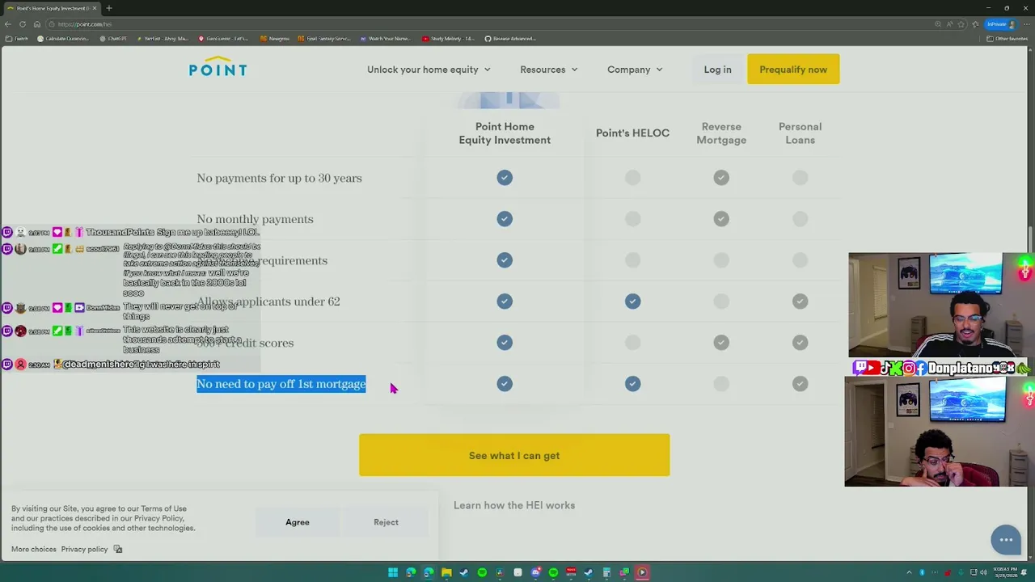Click the Reverse Mortgage column header
The image size is (1035, 582).
click(721, 133)
